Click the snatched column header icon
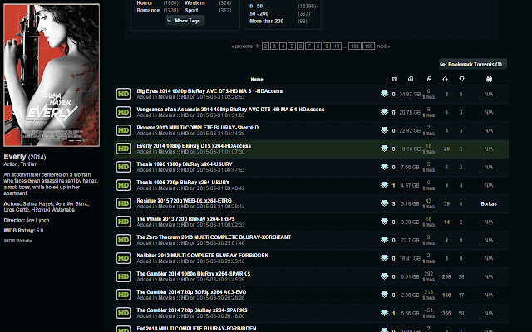532x332 pixels. (429, 79)
